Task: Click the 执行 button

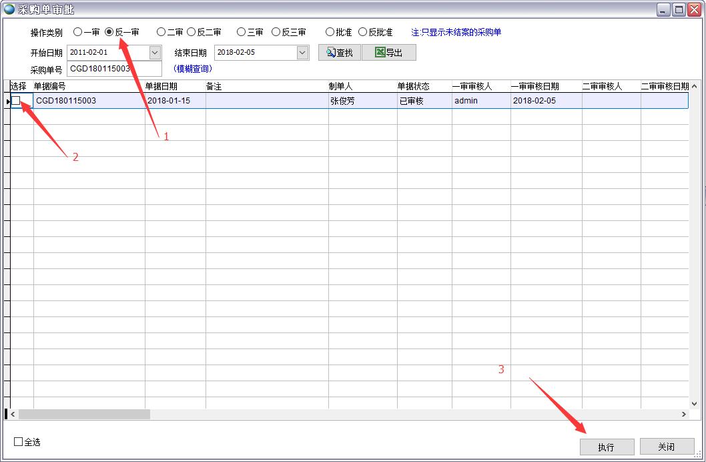Action: point(606,447)
